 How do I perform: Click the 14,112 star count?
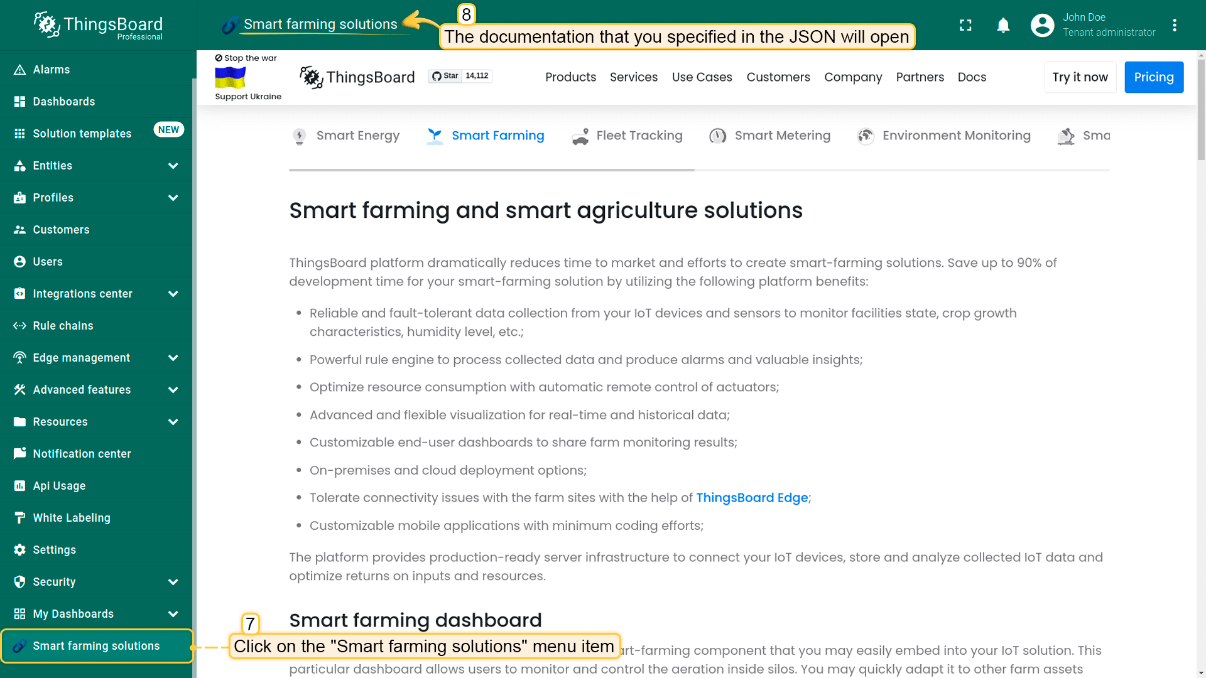tap(477, 76)
